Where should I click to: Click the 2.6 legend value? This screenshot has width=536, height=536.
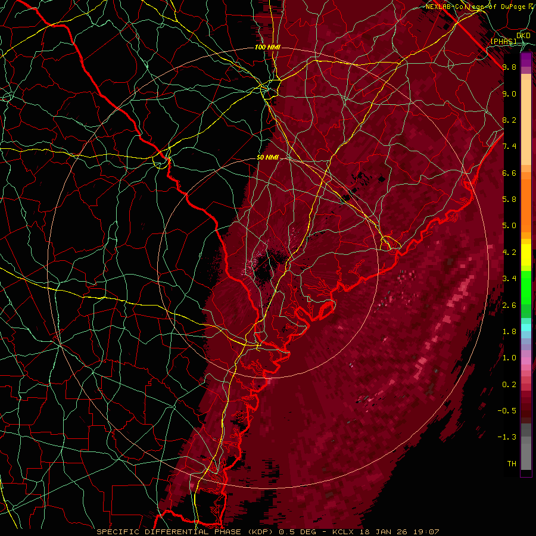[x=509, y=306]
